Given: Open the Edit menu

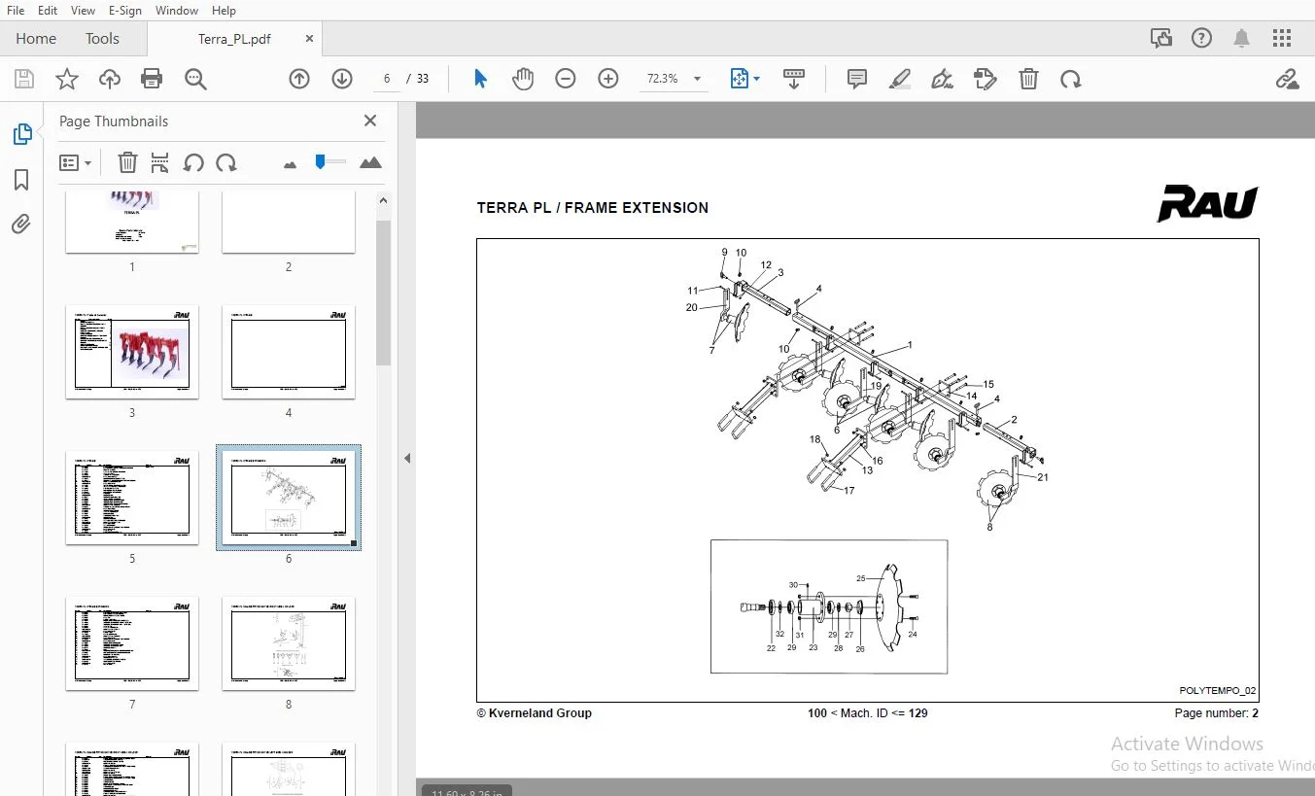Looking at the screenshot, I should tap(48, 10).
